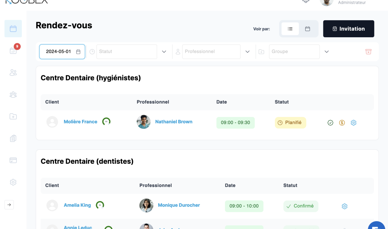
Task: Click the Rendez-vous page heading
Action: click(x=64, y=25)
